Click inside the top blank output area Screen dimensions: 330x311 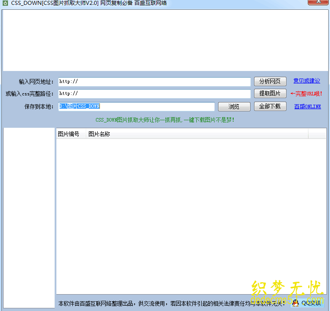pyautogui.click(x=165, y=40)
